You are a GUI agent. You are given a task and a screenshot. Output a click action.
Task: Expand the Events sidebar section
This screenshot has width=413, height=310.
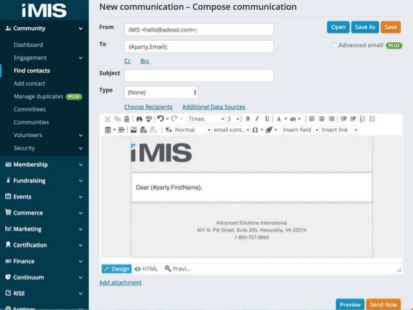click(44, 197)
